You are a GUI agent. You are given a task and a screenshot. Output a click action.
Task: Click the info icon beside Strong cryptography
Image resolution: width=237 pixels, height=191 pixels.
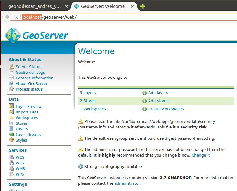(x=81, y=167)
